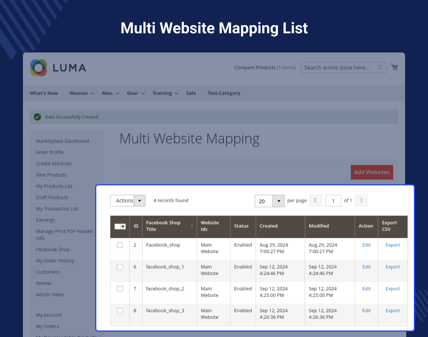Open Customers in sidebar

pos(48,272)
